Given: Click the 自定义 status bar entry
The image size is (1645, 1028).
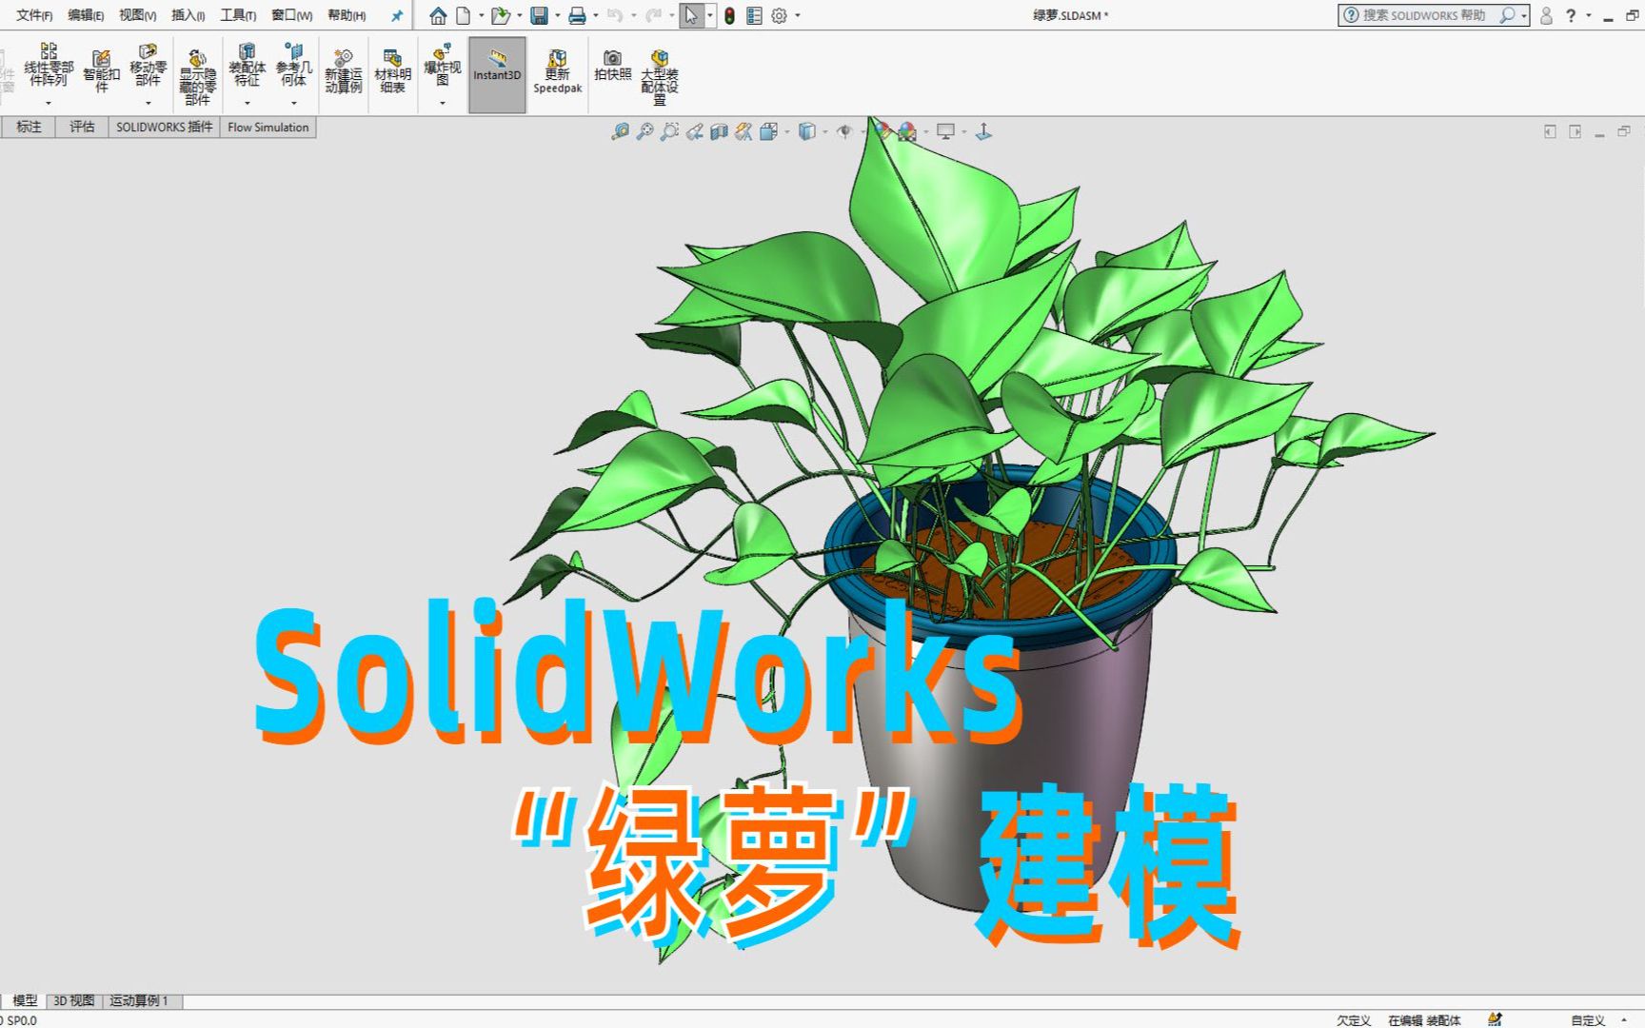Looking at the screenshot, I should click(x=1587, y=1019).
